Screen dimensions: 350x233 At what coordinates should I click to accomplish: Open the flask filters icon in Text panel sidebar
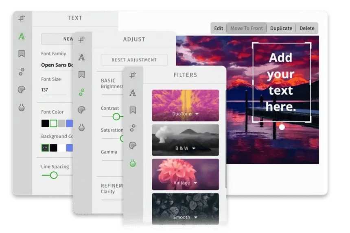click(22, 107)
